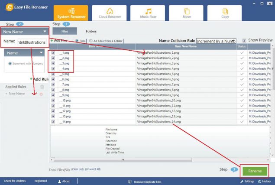Click status checkmark for __8.png row

point(242,90)
